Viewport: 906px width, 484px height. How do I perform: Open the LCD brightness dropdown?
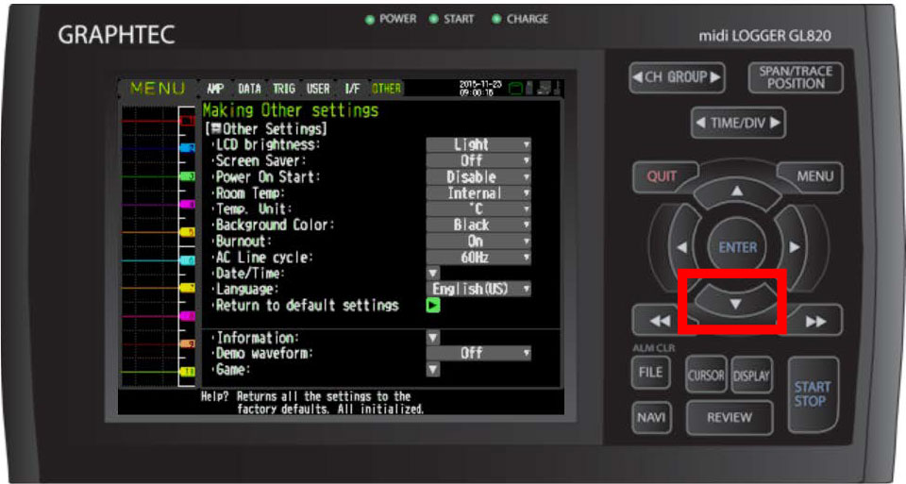pos(478,144)
